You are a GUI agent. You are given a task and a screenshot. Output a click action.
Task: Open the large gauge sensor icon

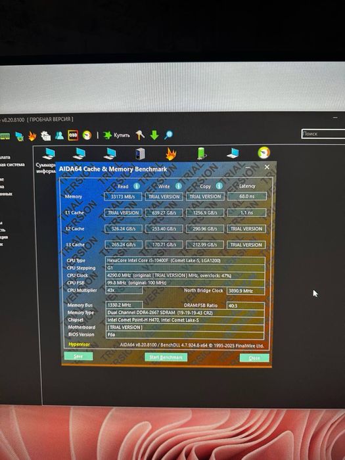click(x=264, y=152)
